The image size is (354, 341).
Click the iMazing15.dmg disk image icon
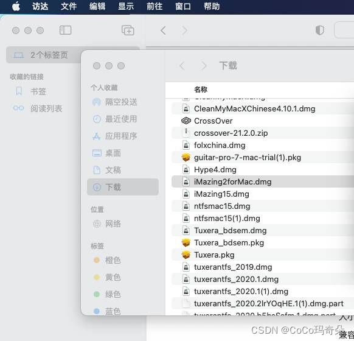(186, 194)
